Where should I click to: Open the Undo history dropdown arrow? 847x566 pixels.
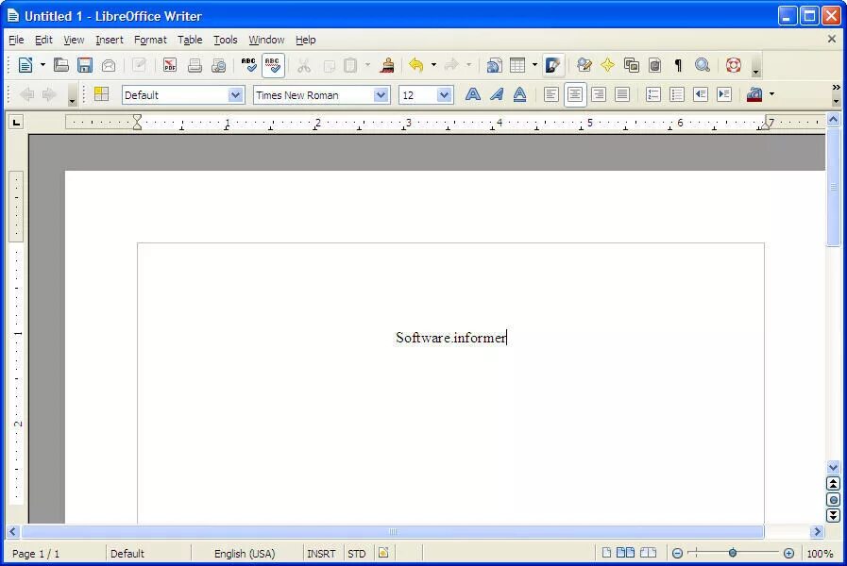[x=433, y=65]
